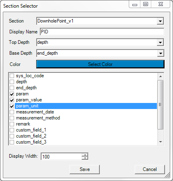
Task: Enable the measurement_date checkbox
Action: (12, 112)
